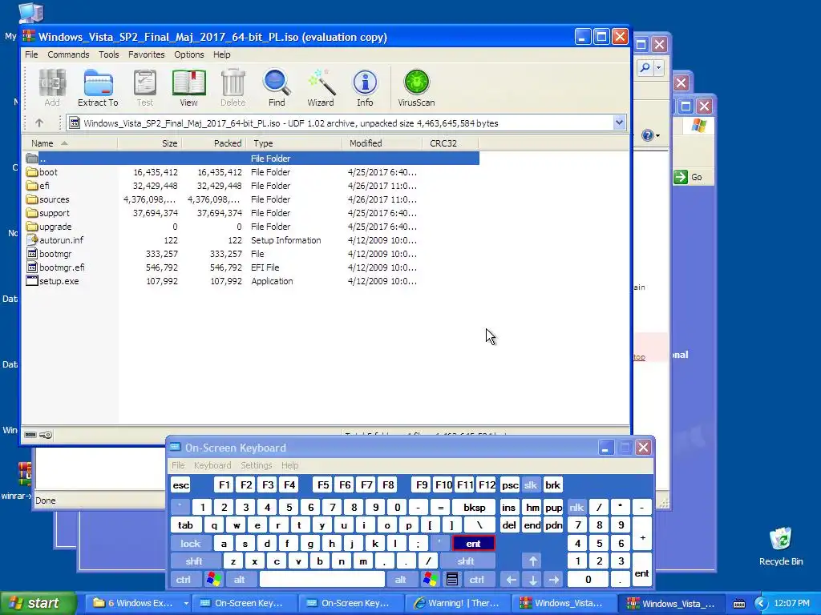
Task: Click the application menu key icon
Action: (x=452, y=580)
